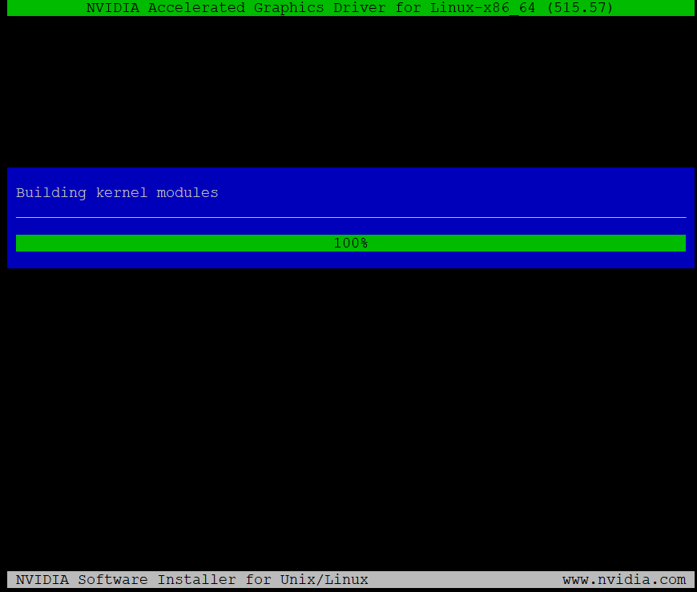Click the gray footer status bar
Screen dimensions: 697x592
click(x=465, y=580)
